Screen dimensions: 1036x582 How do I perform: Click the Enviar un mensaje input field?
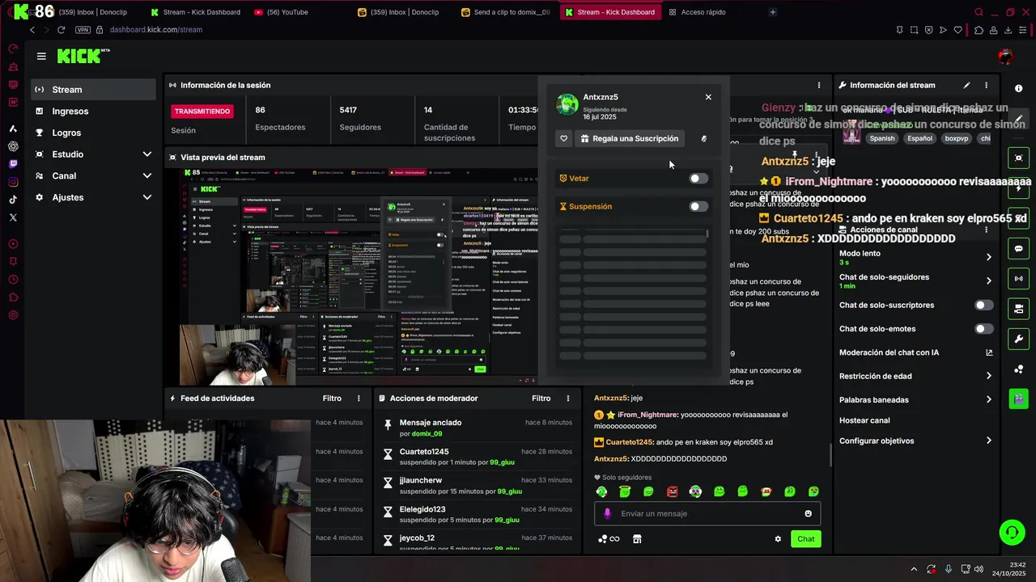pos(709,514)
